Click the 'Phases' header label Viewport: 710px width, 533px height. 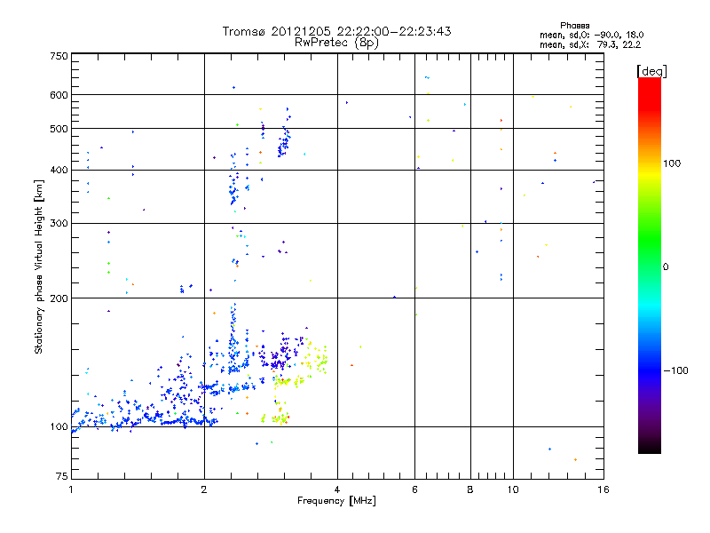(574, 26)
